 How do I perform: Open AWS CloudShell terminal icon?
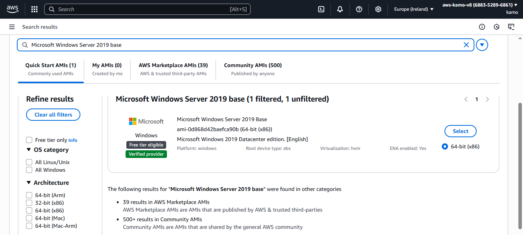point(321,9)
